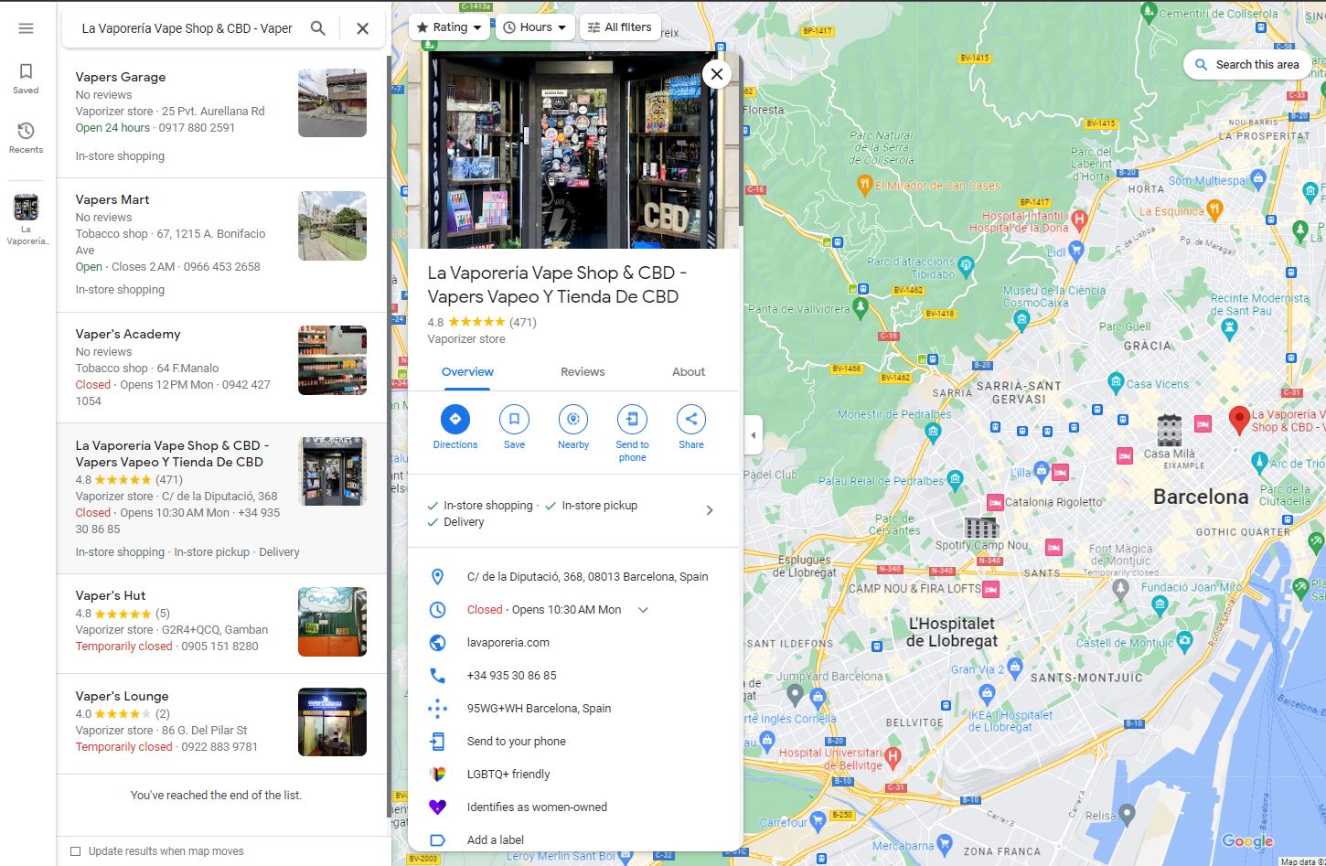The width and height of the screenshot is (1326, 866).
Task: Open Vaper's Hut thumbnail photo
Action: [332, 622]
